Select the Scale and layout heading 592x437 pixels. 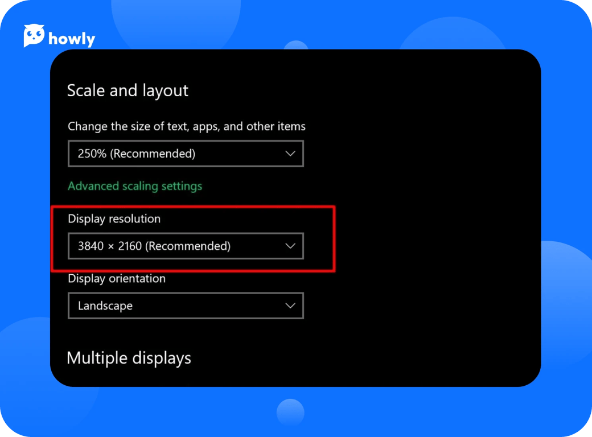click(x=128, y=90)
